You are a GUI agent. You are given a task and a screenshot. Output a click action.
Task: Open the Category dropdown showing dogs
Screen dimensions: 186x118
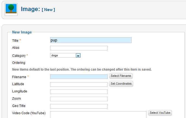click(63, 55)
